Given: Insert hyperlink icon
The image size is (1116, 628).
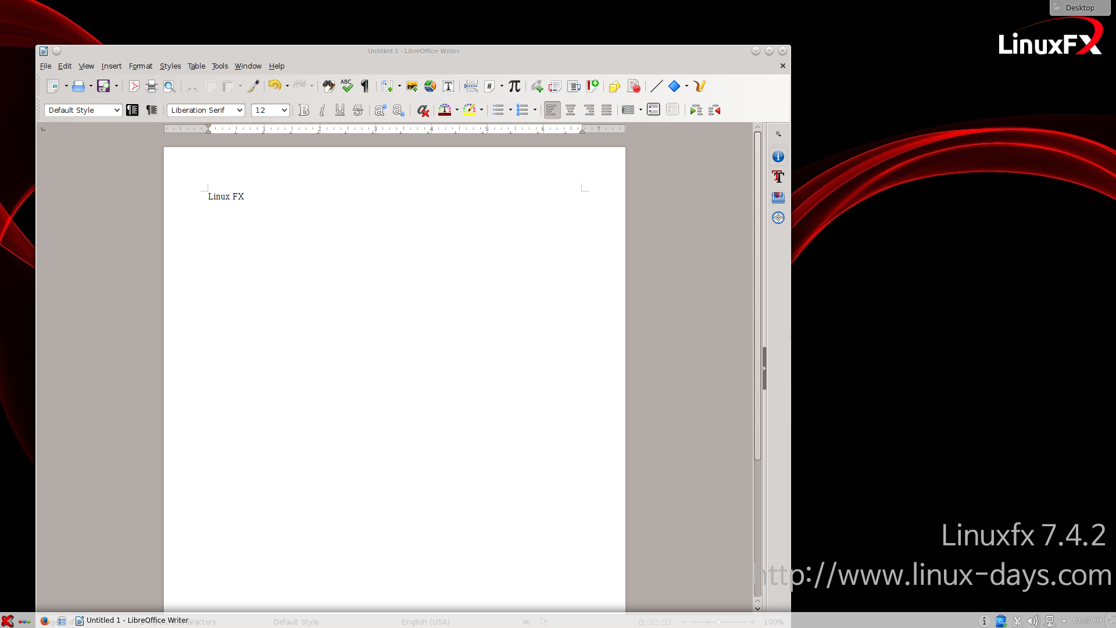Looking at the screenshot, I should [x=537, y=86].
